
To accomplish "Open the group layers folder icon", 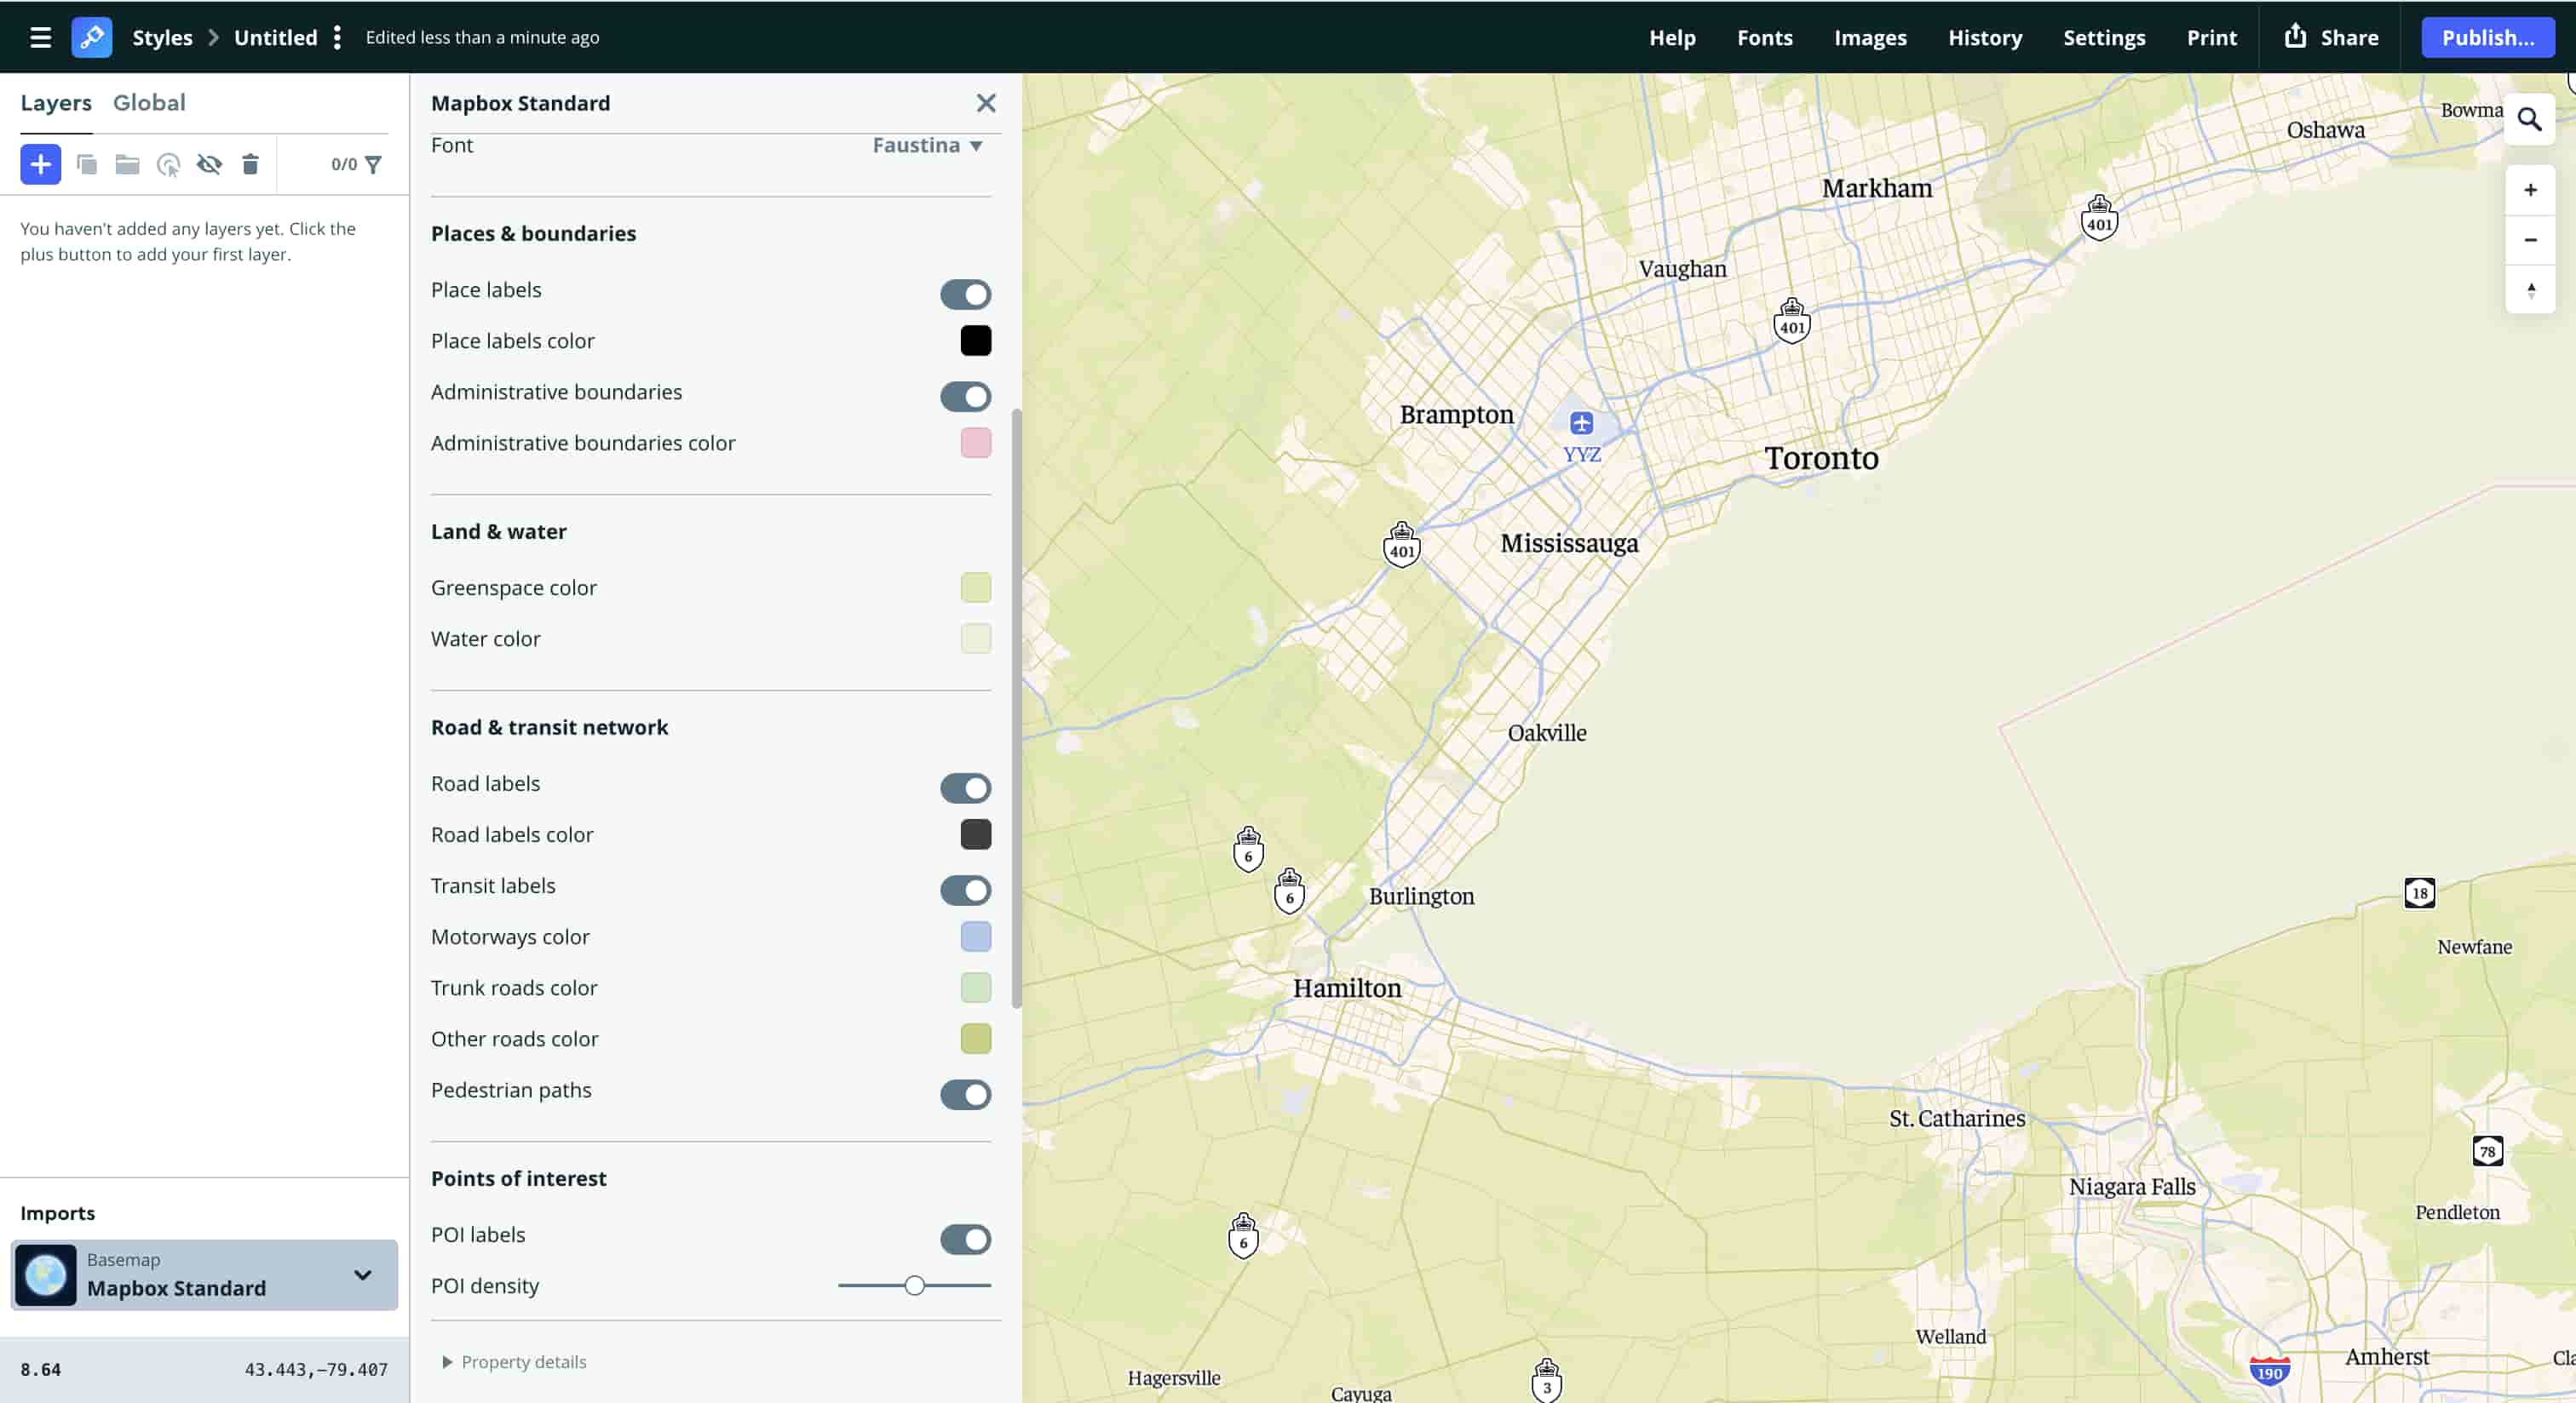I will [x=127, y=164].
